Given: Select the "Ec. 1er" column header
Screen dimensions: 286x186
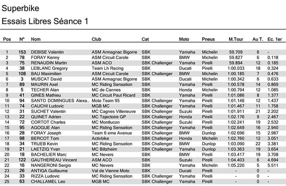Looking at the screenshot, I should click(x=275, y=39).
